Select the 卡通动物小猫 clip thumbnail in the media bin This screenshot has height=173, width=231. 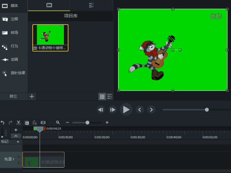pyautogui.click(x=50, y=38)
